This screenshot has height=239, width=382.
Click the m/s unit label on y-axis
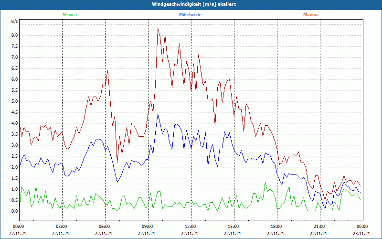(14, 22)
